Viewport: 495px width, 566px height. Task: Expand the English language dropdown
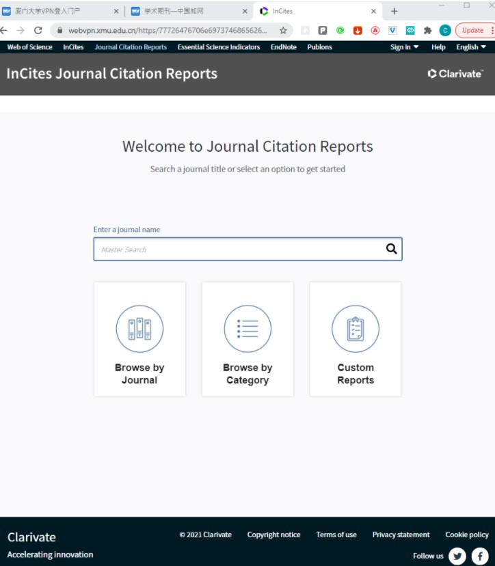471,47
